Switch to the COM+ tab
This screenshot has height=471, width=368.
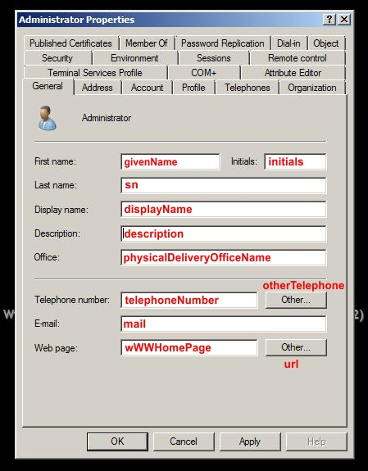point(204,73)
